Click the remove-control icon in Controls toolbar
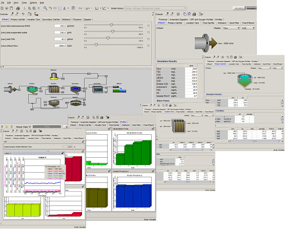This screenshot has height=229, width=285. coord(17,14)
